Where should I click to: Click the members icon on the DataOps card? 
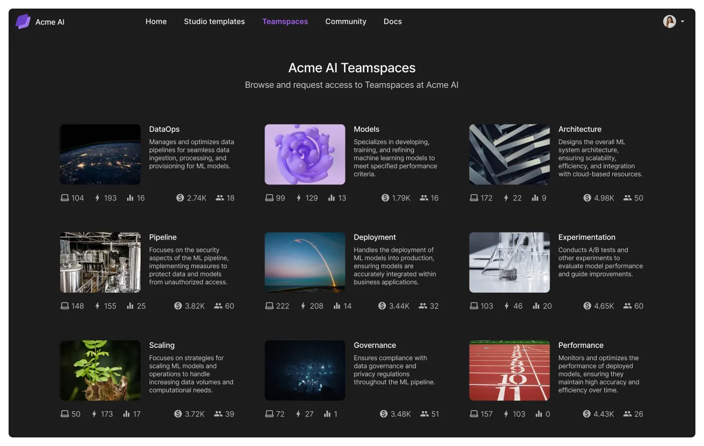(219, 198)
